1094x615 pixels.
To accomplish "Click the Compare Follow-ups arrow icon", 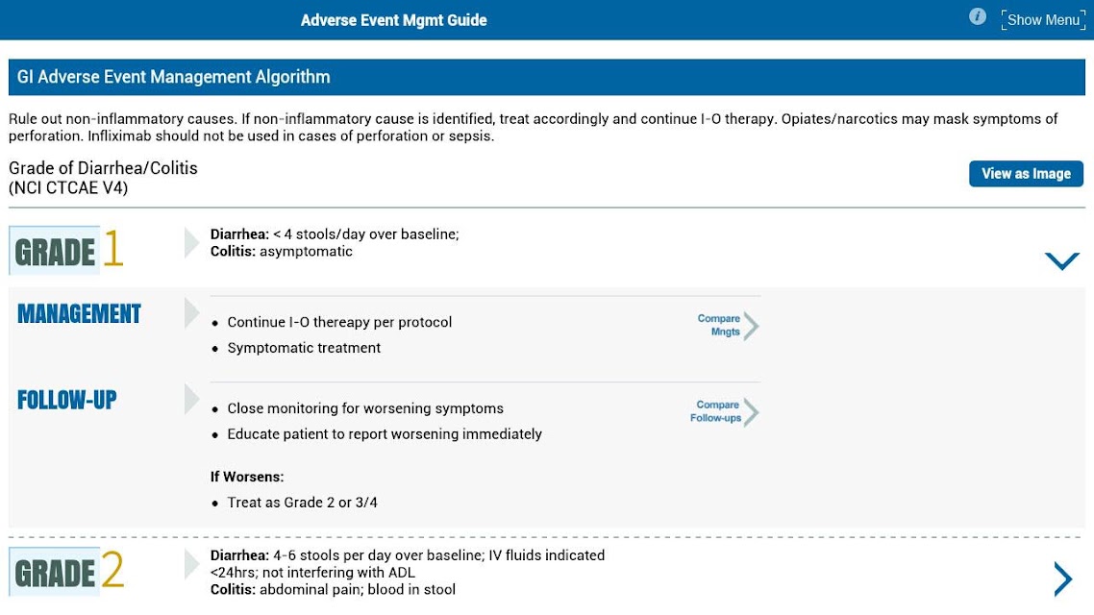I will (x=751, y=412).
